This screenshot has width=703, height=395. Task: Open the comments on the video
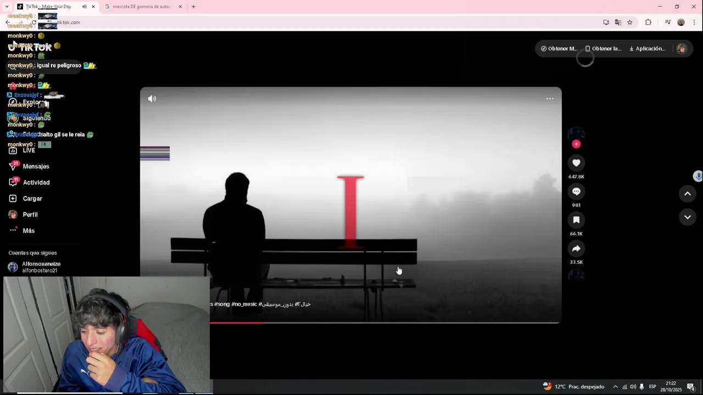point(576,191)
